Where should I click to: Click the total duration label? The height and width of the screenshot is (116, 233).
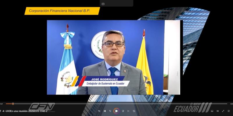point(231,104)
